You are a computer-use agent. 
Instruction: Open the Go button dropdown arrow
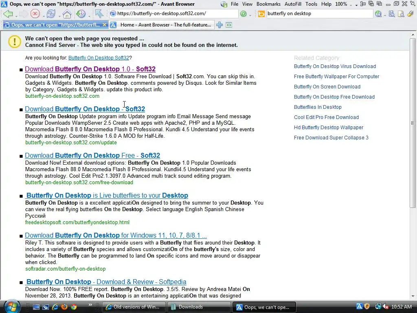(250, 16)
